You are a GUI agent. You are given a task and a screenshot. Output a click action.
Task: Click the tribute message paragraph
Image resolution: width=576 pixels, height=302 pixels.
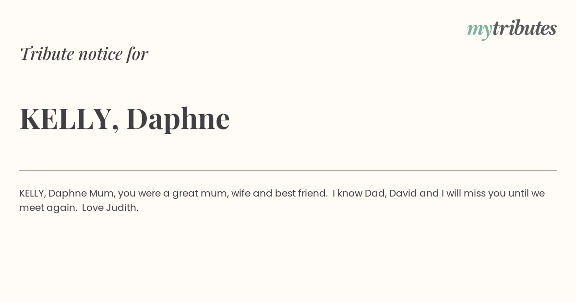(282, 200)
